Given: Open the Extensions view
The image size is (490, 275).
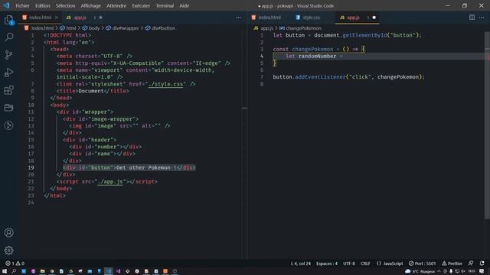Looking at the screenshot, I should (x=8, y=90).
